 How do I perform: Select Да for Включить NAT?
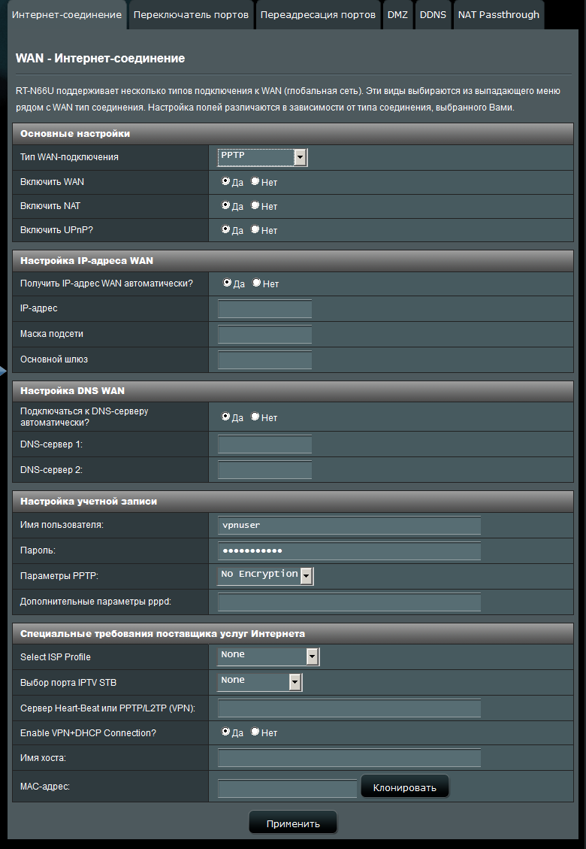(226, 206)
